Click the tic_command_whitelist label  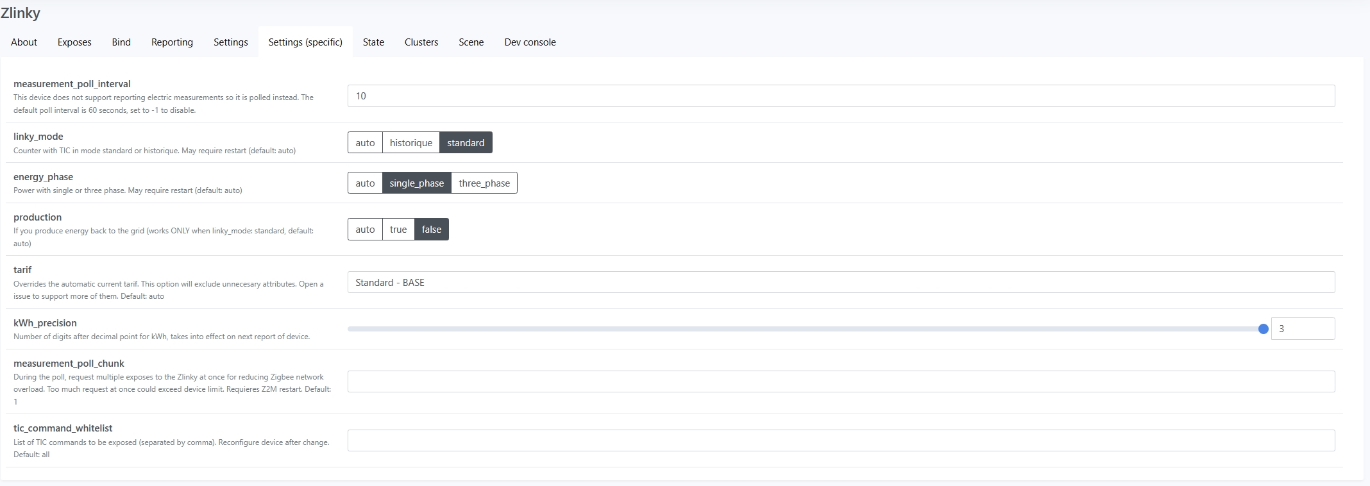[x=63, y=428]
